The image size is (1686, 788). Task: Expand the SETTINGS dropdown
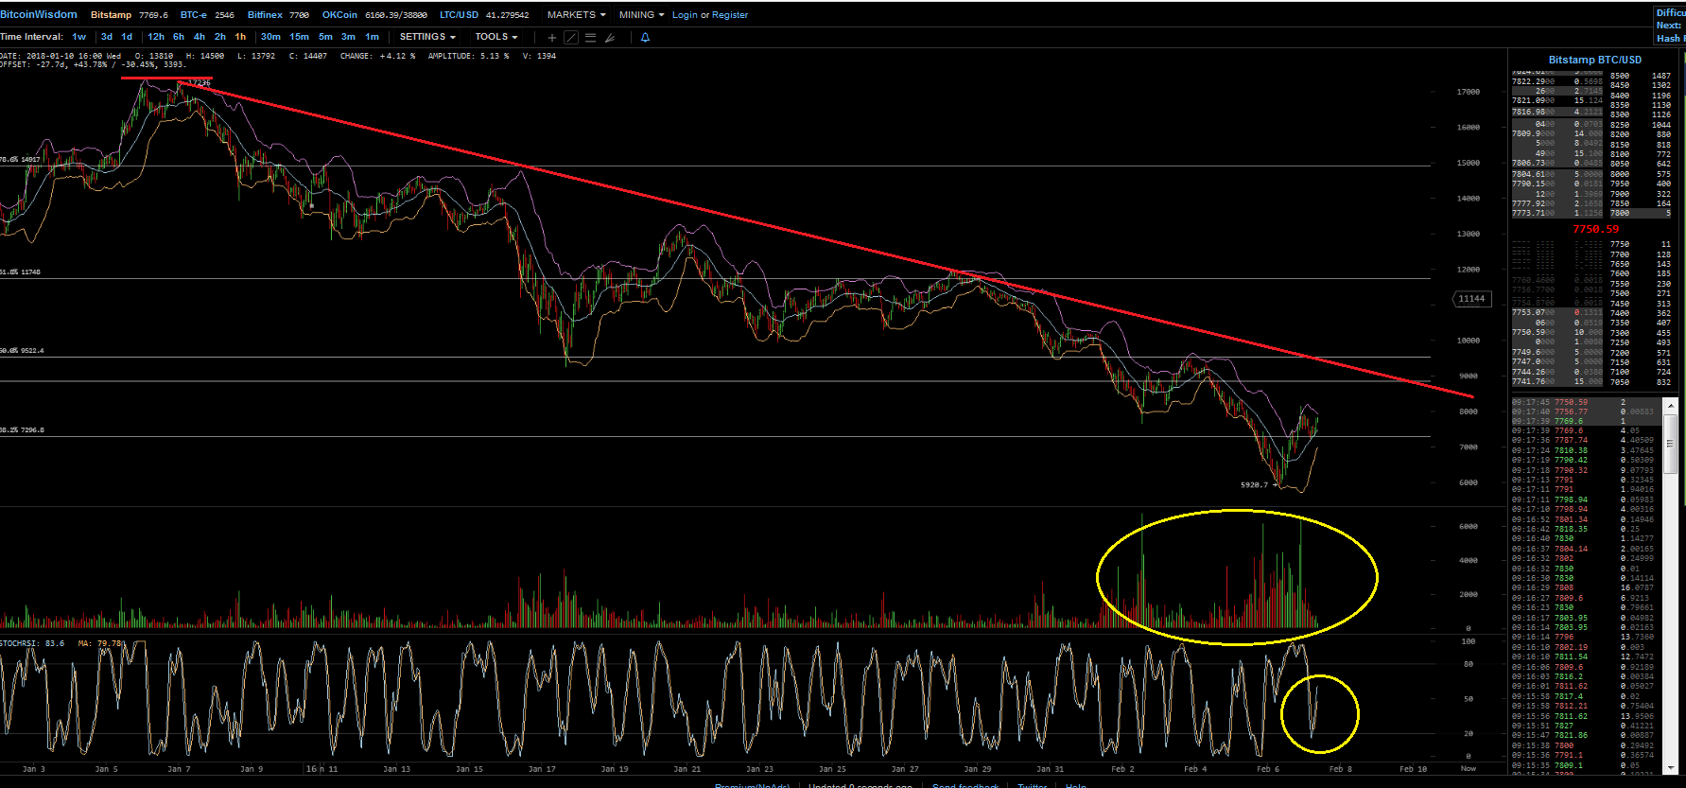pyautogui.click(x=427, y=37)
